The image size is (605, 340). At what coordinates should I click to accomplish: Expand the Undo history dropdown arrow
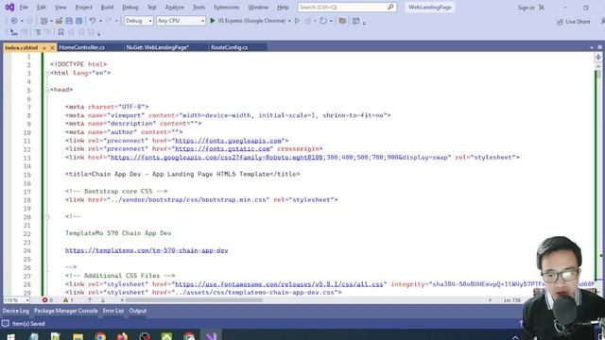click(100, 21)
